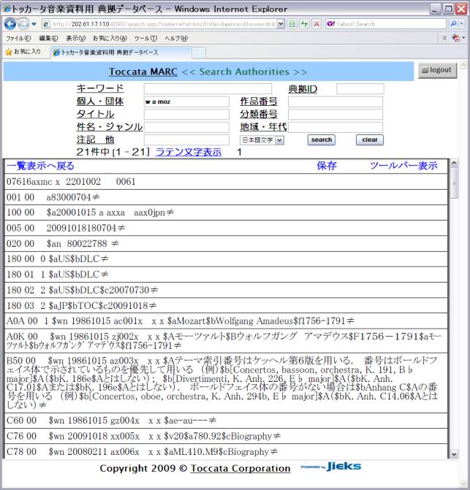
Task: Click the 典拠ID label link
Action: pyautogui.click(x=303, y=89)
